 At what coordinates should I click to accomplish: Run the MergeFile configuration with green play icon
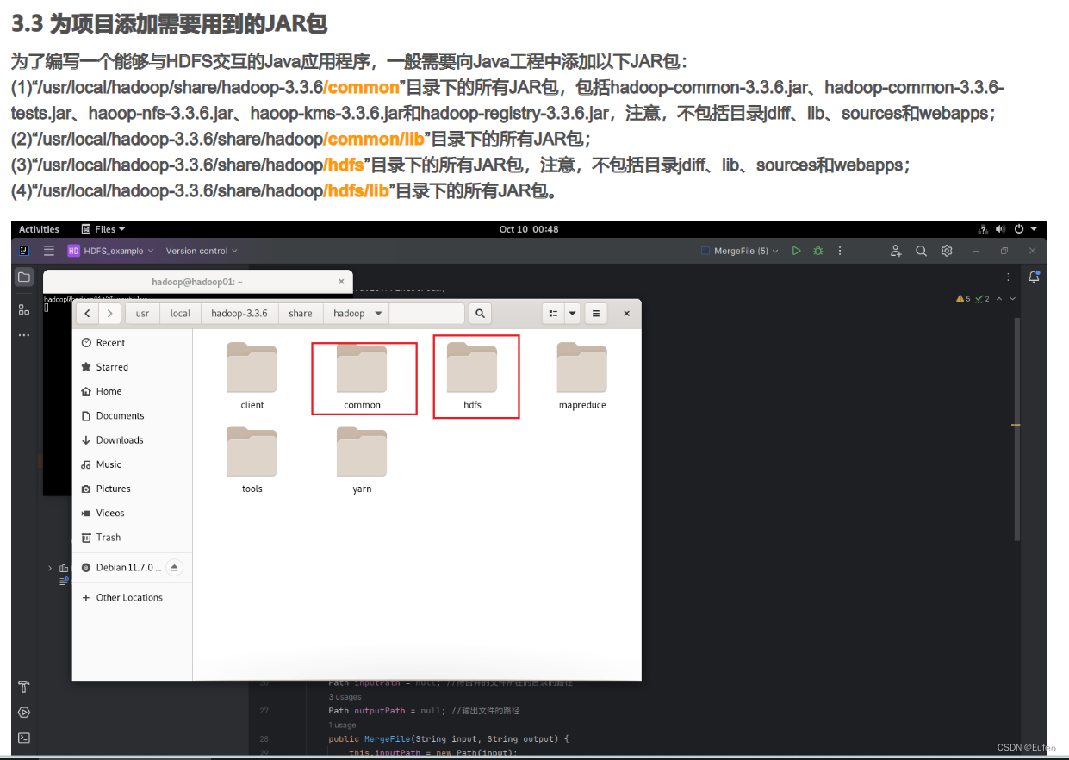click(796, 251)
